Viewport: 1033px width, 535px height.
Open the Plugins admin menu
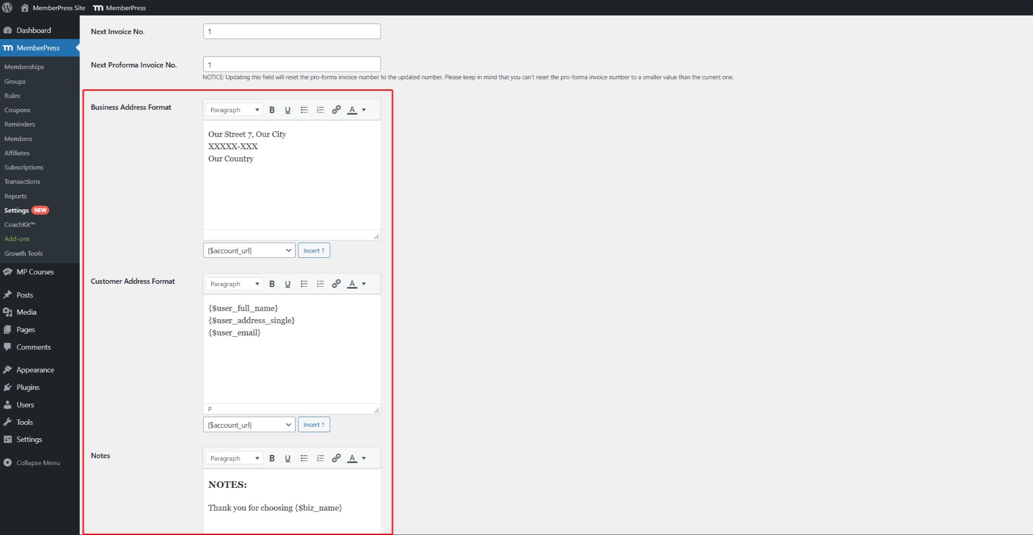point(28,387)
